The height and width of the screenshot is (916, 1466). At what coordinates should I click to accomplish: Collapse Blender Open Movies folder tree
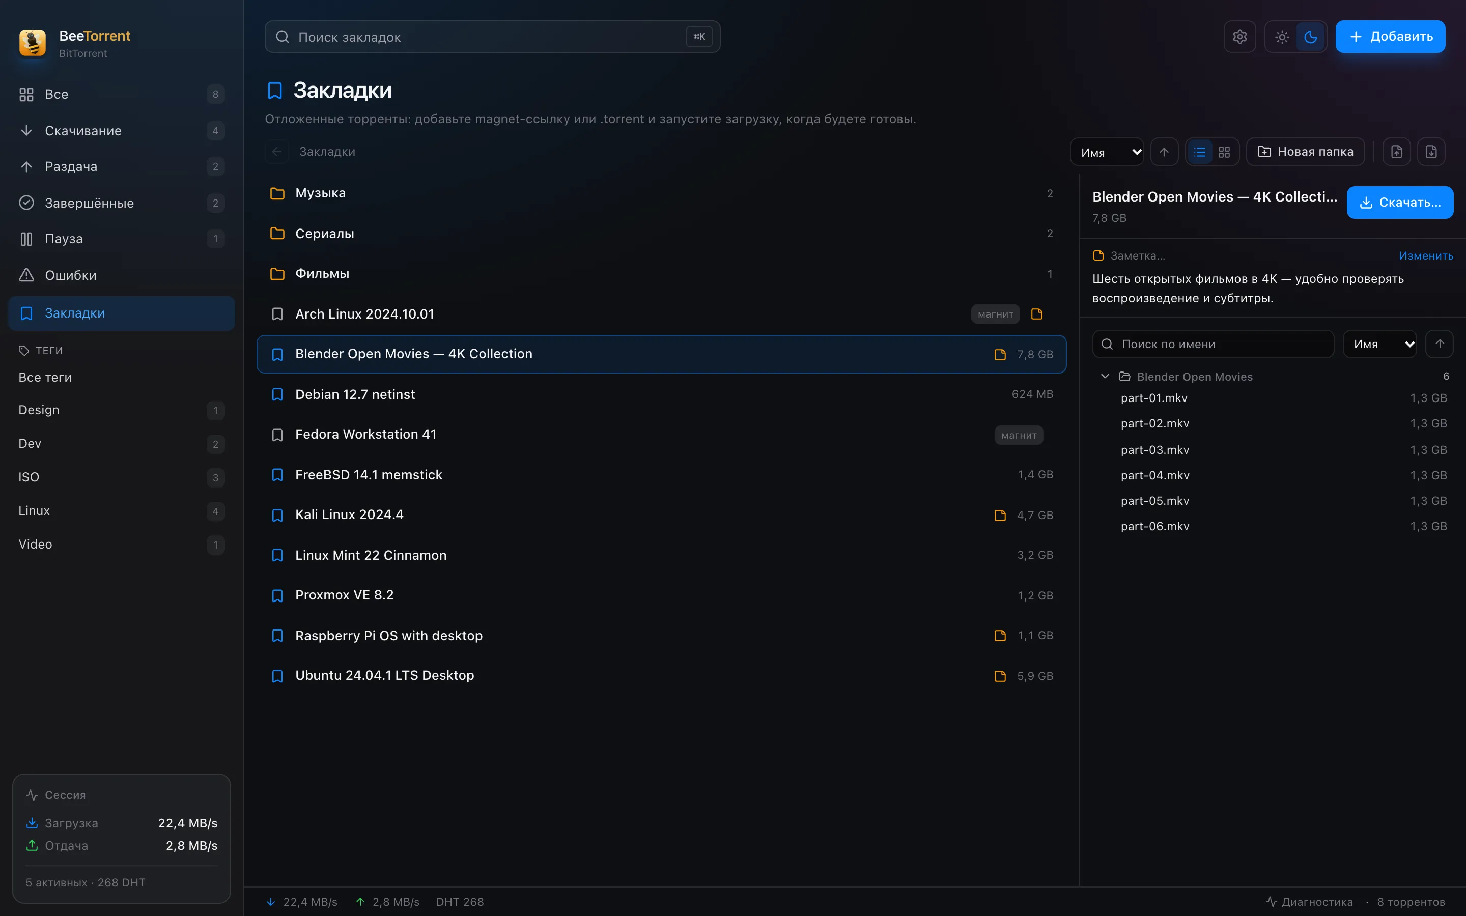coord(1105,377)
